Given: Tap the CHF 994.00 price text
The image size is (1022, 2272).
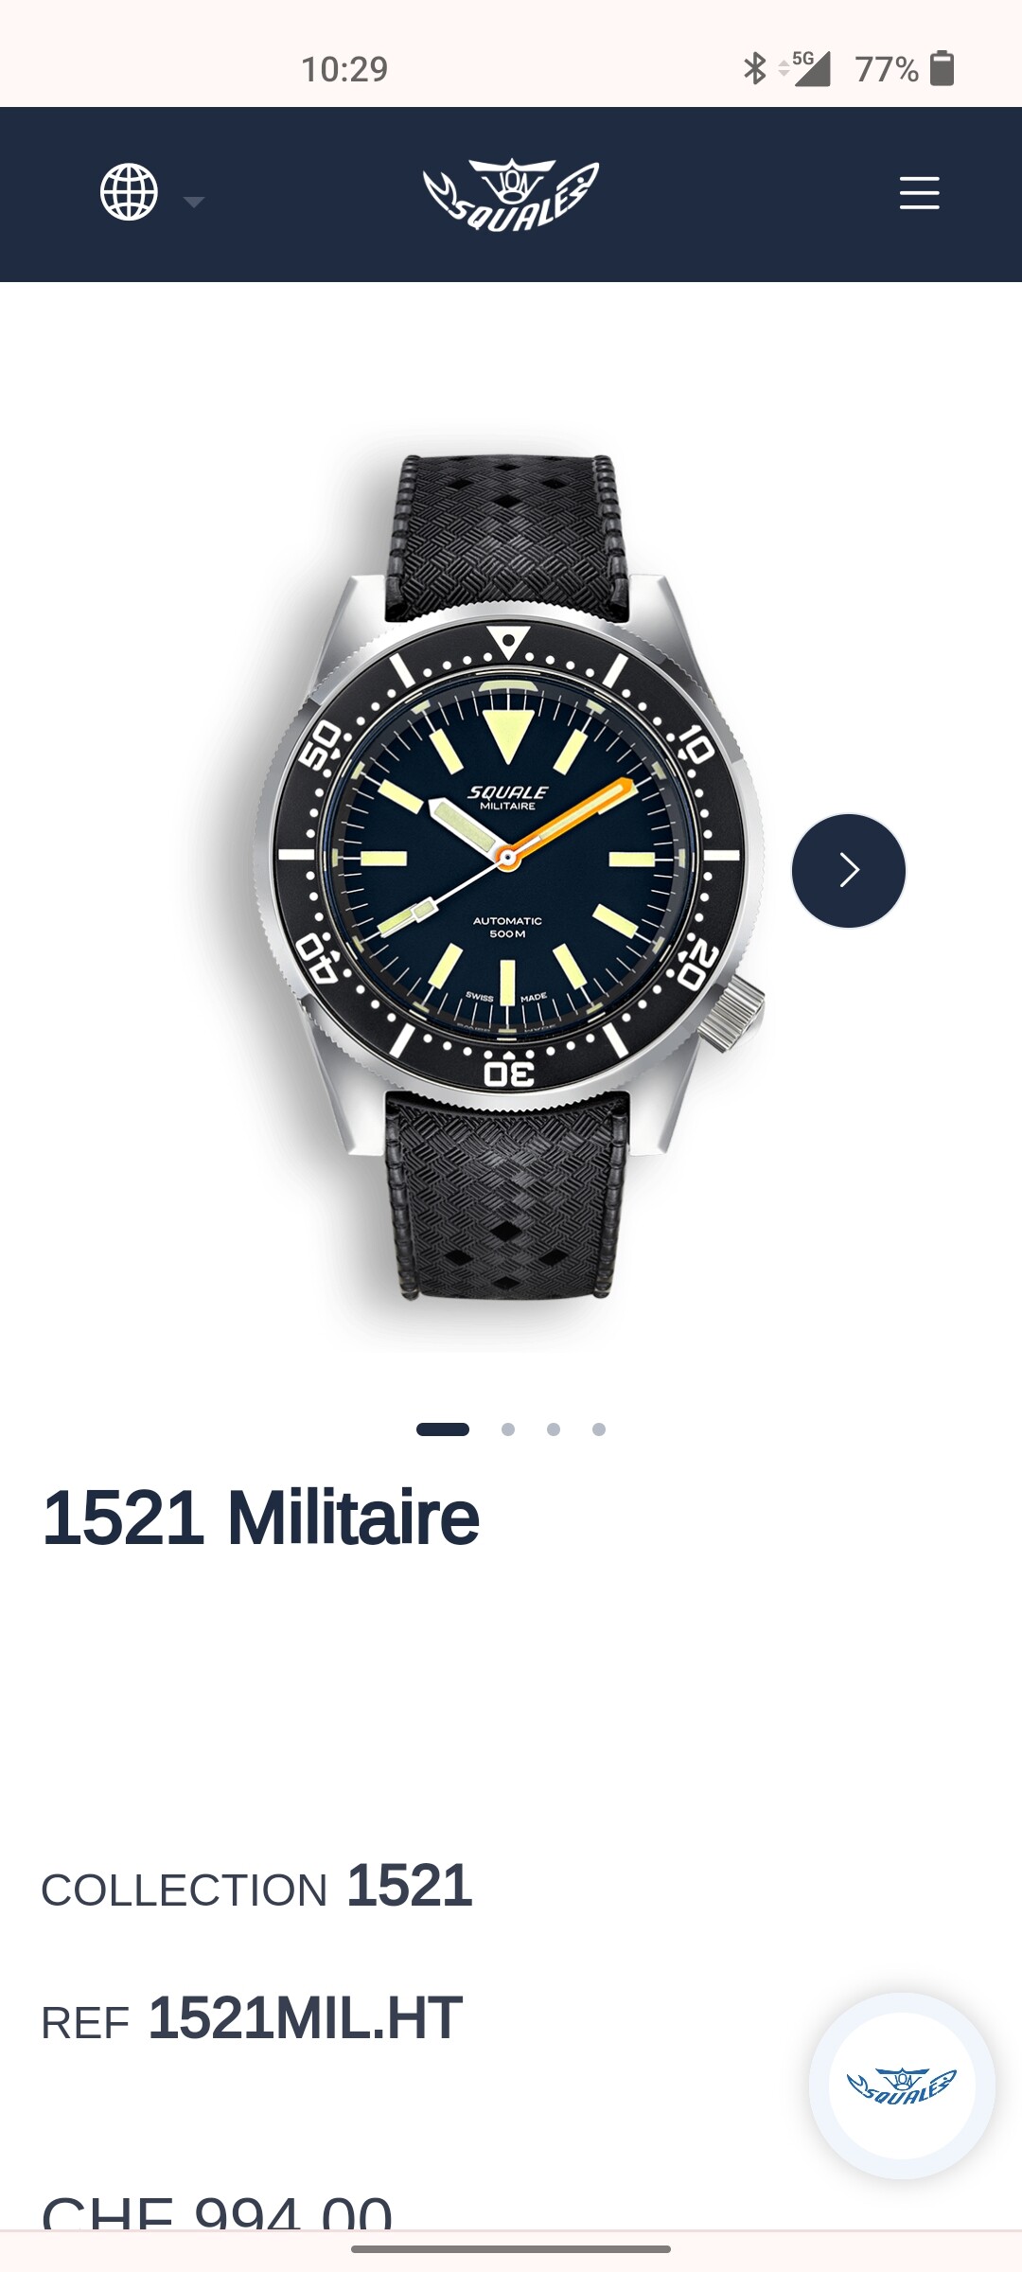Looking at the screenshot, I should click(x=217, y=2212).
